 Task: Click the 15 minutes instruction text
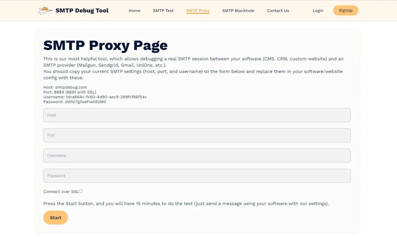186,203
